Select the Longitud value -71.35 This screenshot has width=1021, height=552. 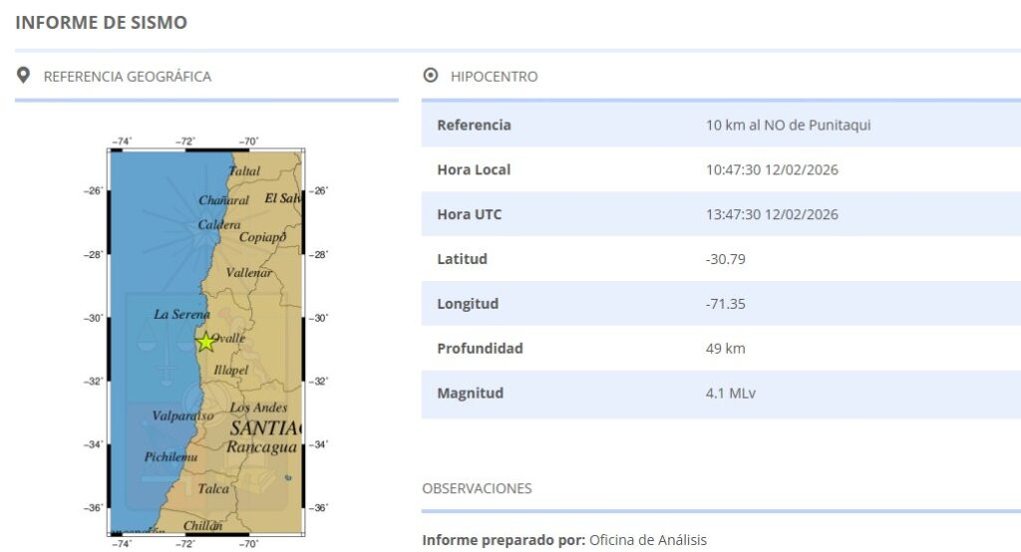coord(725,304)
